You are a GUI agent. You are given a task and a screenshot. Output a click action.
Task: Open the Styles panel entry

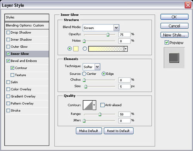(x=27, y=17)
